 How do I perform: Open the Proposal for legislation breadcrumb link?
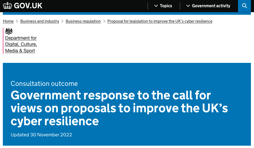click(x=160, y=21)
